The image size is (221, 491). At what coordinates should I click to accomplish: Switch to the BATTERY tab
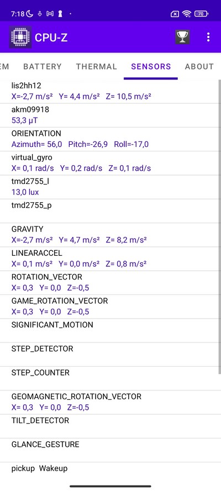[43, 66]
